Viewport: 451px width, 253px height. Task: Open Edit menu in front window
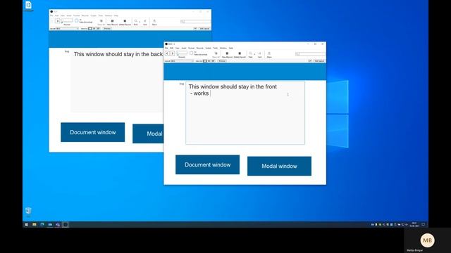171,48
